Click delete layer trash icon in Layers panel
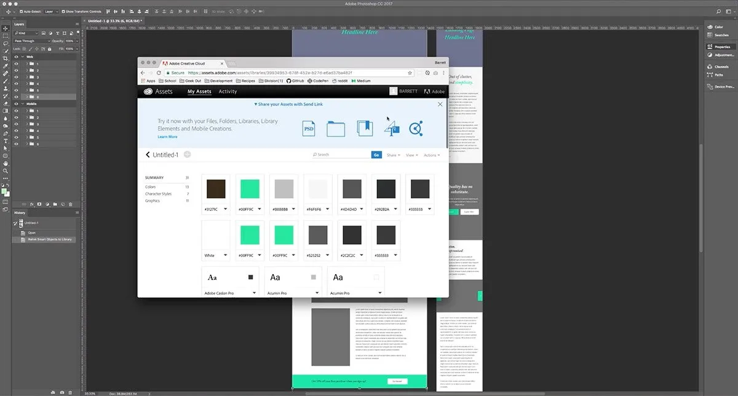The image size is (738, 396). (x=70, y=204)
